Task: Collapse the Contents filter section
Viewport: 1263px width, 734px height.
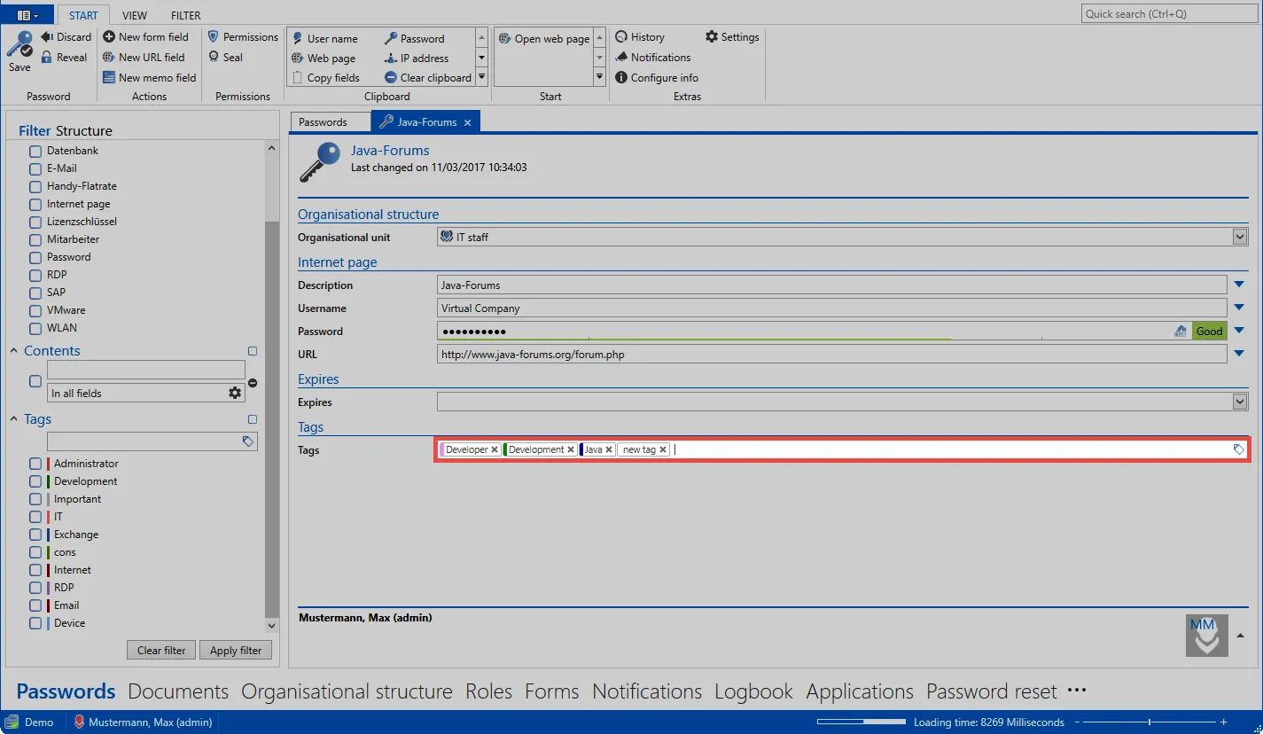Action: click(14, 351)
